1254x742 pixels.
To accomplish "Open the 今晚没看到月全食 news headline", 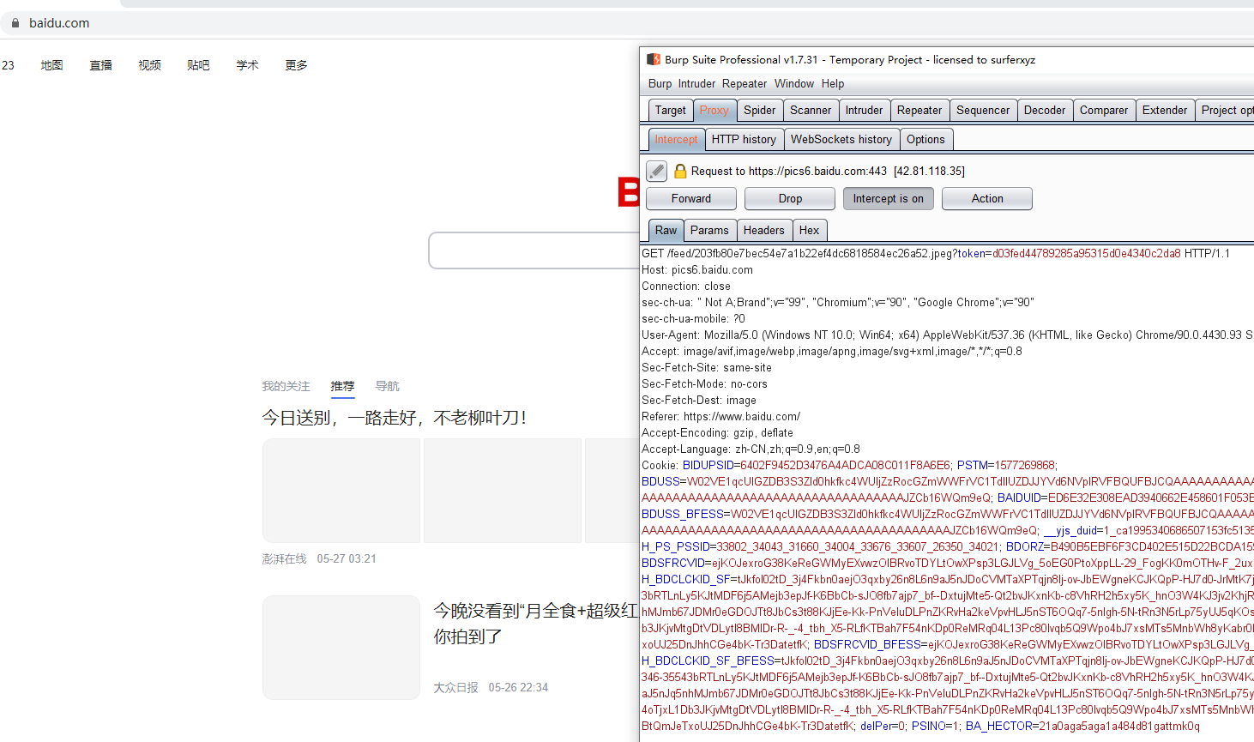I will 536,624.
